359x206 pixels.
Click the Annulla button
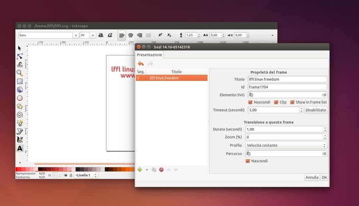312,177
